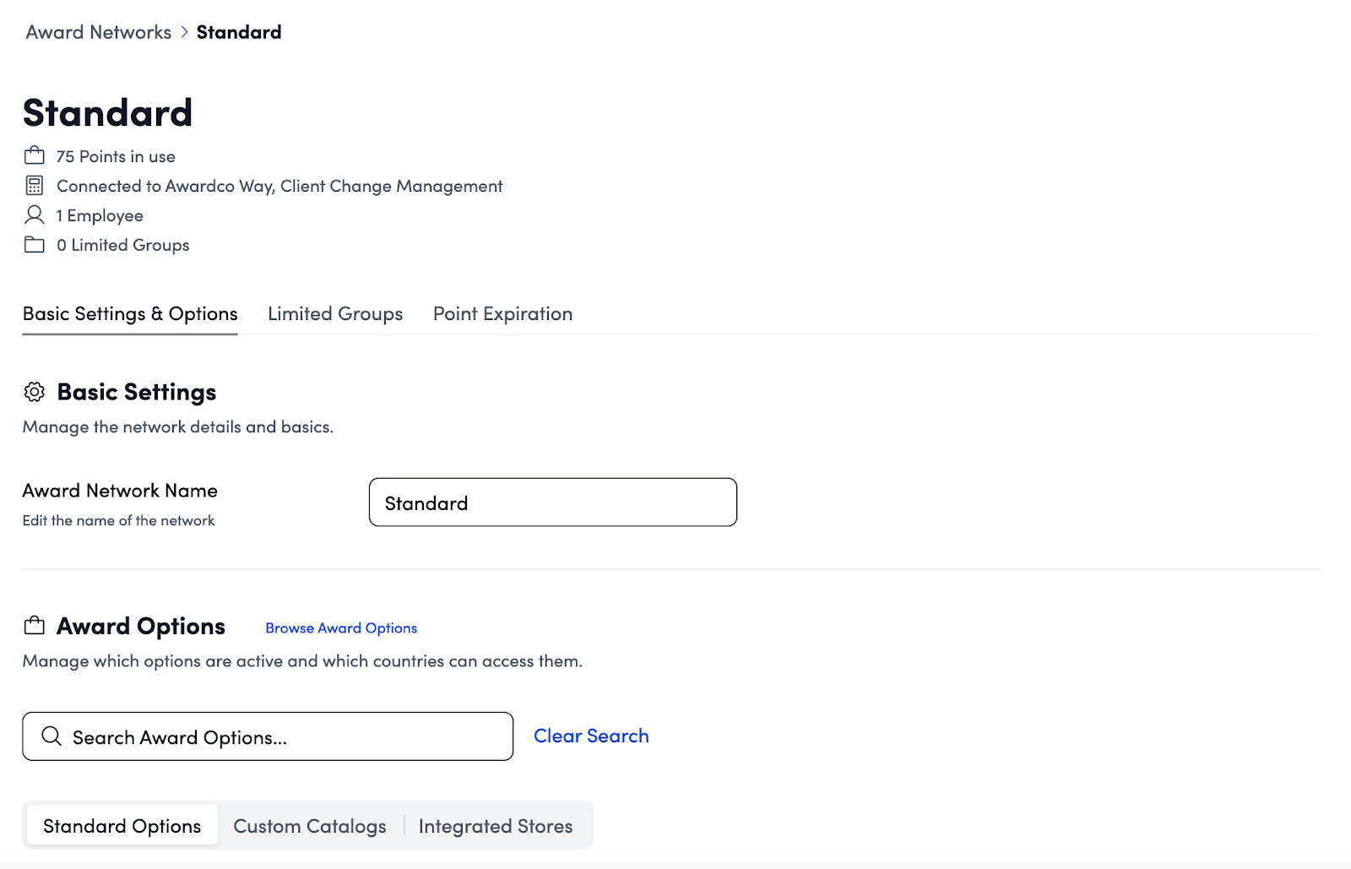The width and height of the screenshot is (1351, 869).
Task: Click the bag icon beside Award Options heading
Action: [x=34, y=626]
